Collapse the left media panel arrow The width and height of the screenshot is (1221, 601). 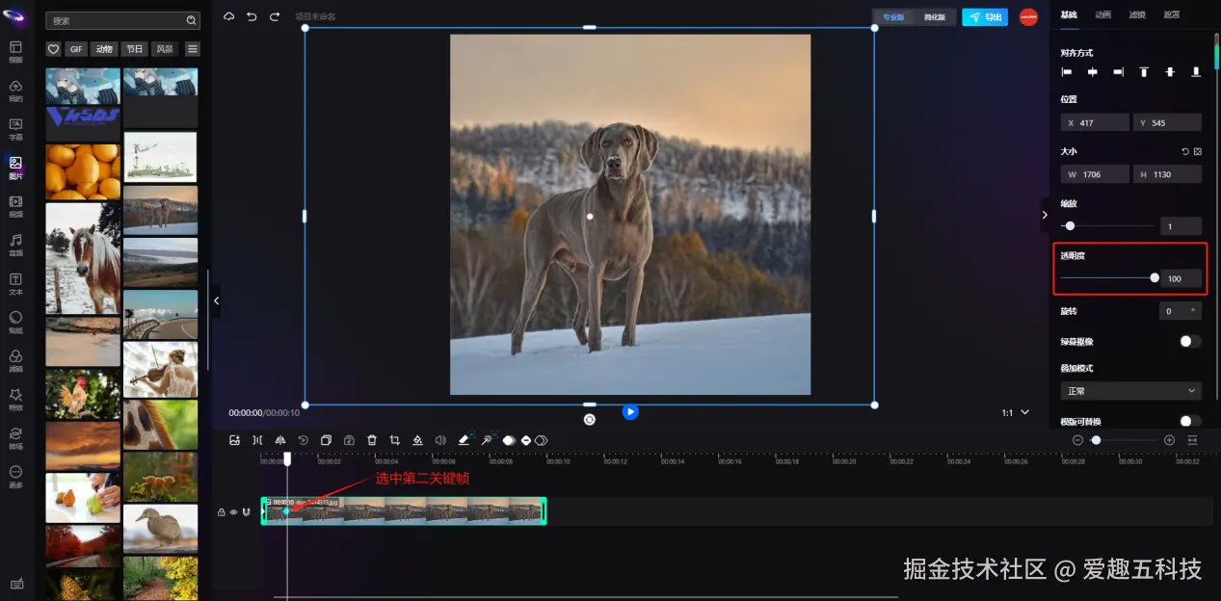[216, 300]
